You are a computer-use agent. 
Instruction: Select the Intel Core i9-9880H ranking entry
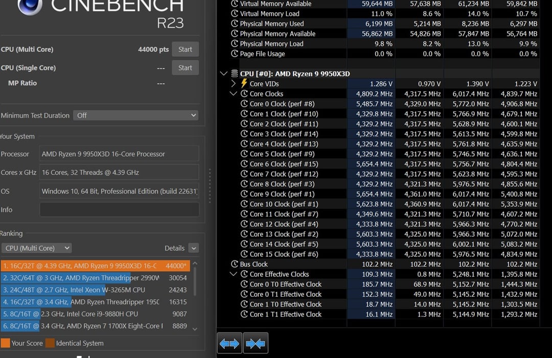(96, 314)
